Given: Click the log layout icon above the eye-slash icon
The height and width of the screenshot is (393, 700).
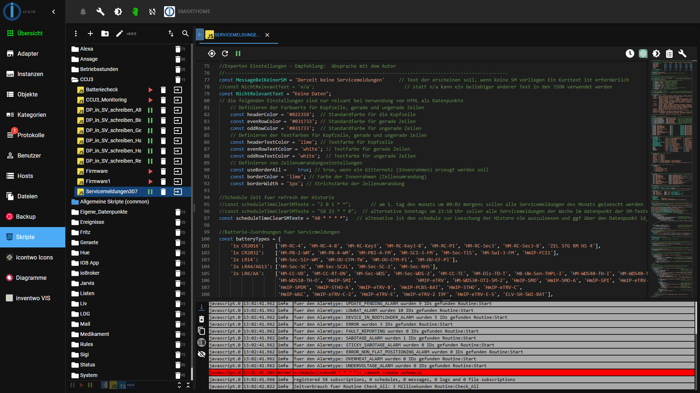Looking at the screenshot, I should tap(202, 342).
